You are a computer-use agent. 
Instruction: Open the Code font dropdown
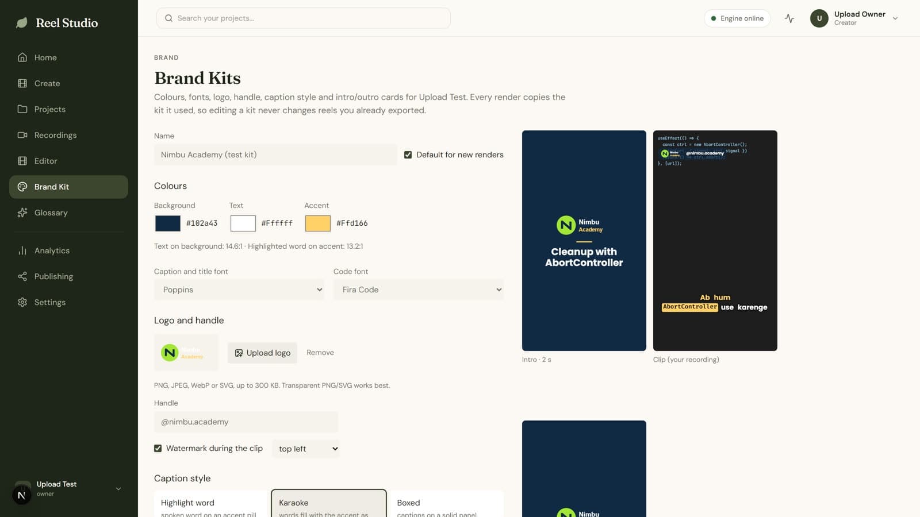tap(419, 290)
